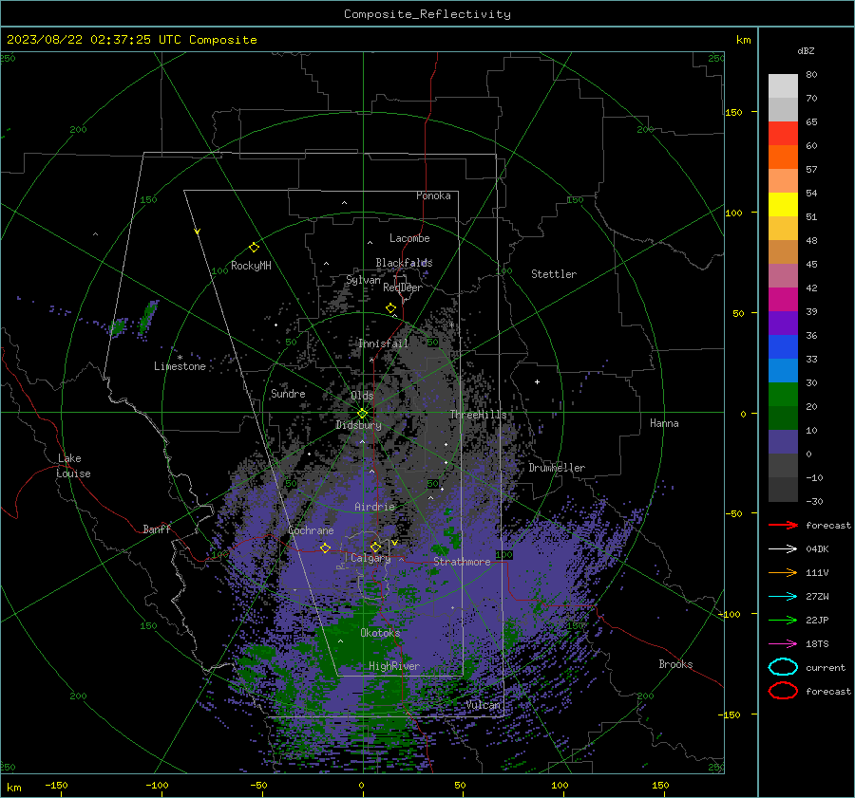Click the Okotoks city label
Screen dimensions: 855x798
tap(380, 633)
